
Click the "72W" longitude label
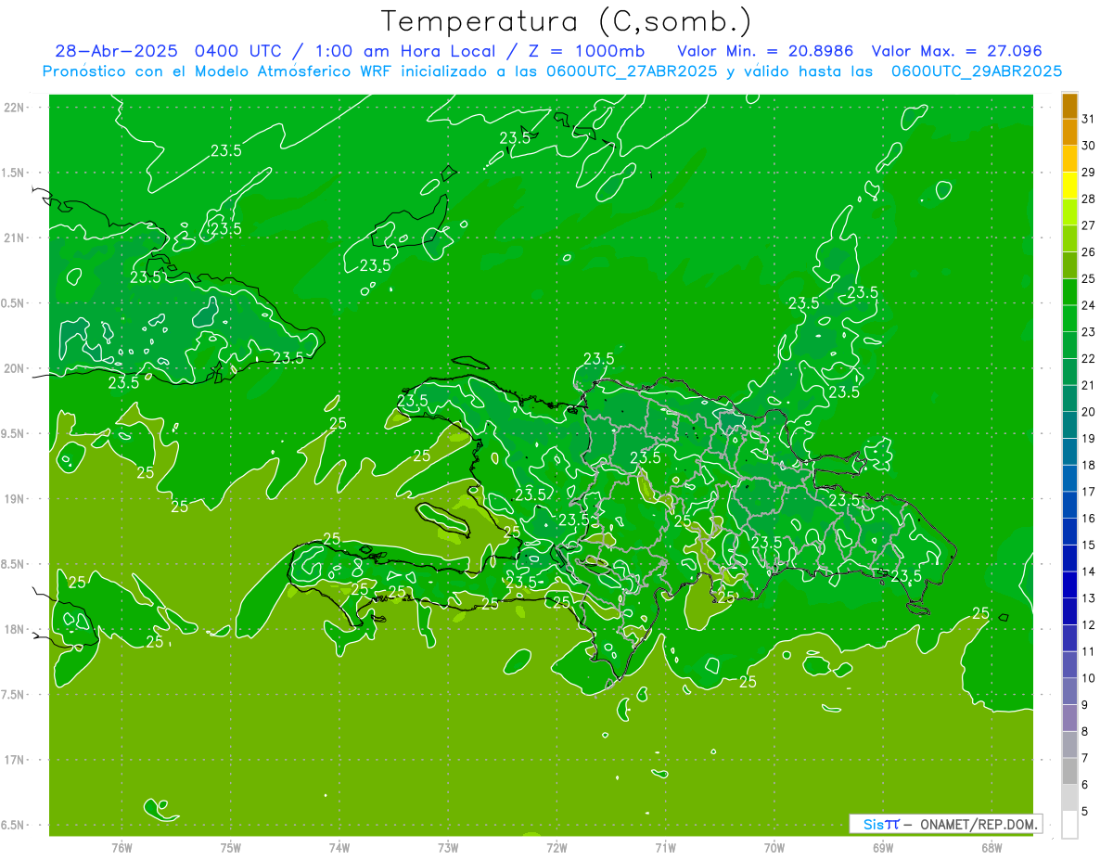(x=556, y=847)
